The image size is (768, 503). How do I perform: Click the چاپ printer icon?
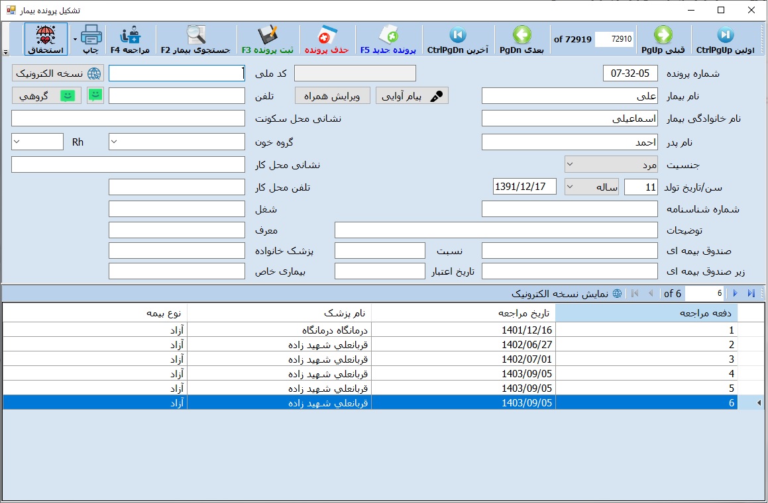(90, 34)
